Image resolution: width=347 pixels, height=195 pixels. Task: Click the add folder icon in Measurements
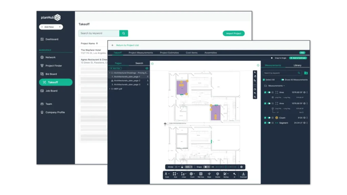(x=306, y=73)
